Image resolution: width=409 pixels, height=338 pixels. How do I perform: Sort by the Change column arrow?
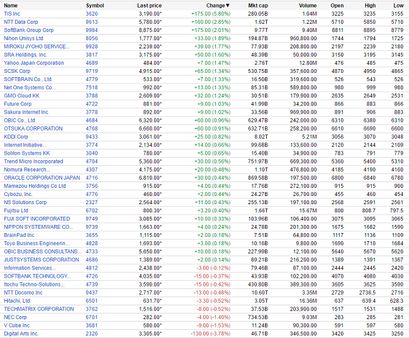tap(228, 6)
